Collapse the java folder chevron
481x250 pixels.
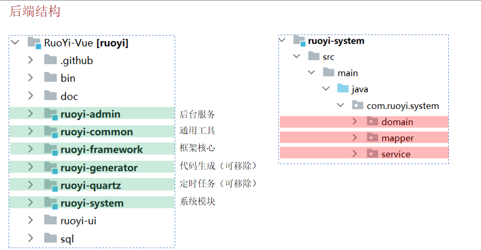[326, 89]
